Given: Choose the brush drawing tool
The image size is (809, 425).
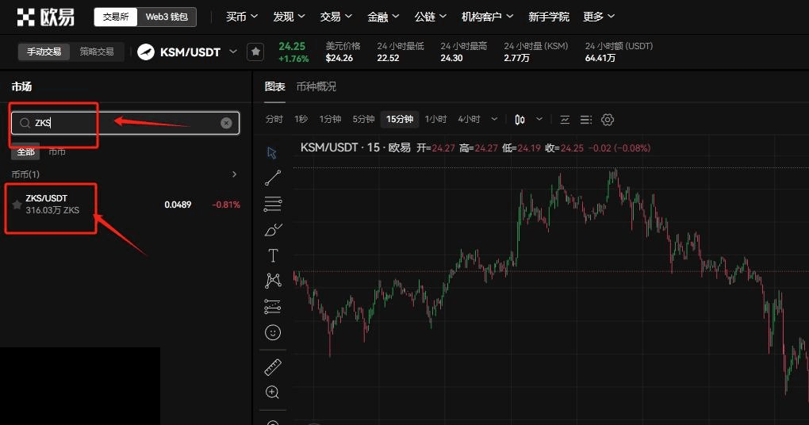Looking at the screenshot, I should tap(273, 230).
